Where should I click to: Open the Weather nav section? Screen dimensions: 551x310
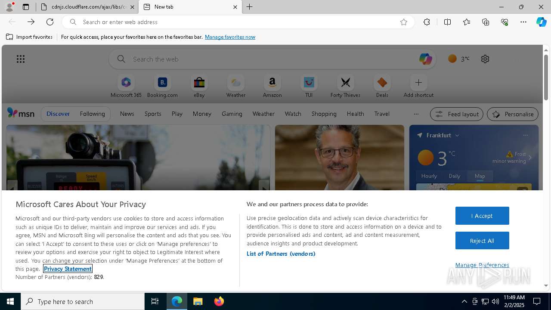tap(263, 114)
